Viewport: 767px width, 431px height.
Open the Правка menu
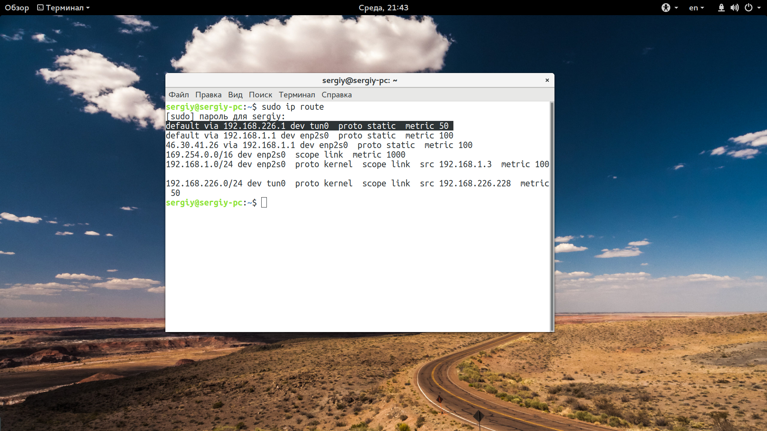pyautogui.click(x=208, y=95)
